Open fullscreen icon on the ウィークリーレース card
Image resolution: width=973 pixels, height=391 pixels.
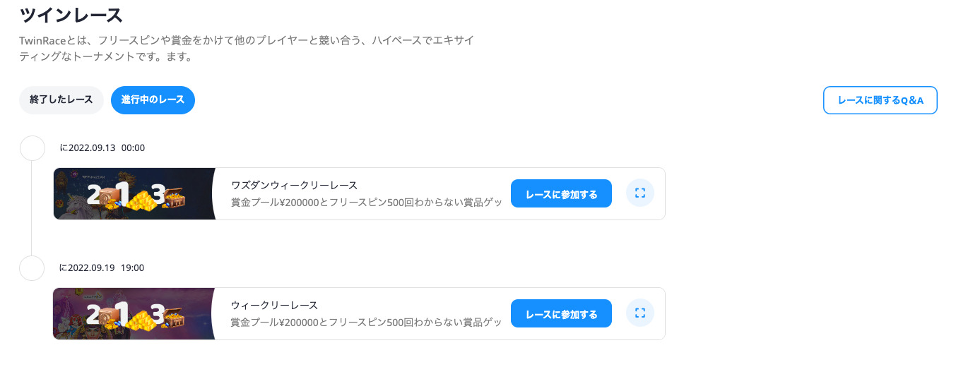click(640, 313)
